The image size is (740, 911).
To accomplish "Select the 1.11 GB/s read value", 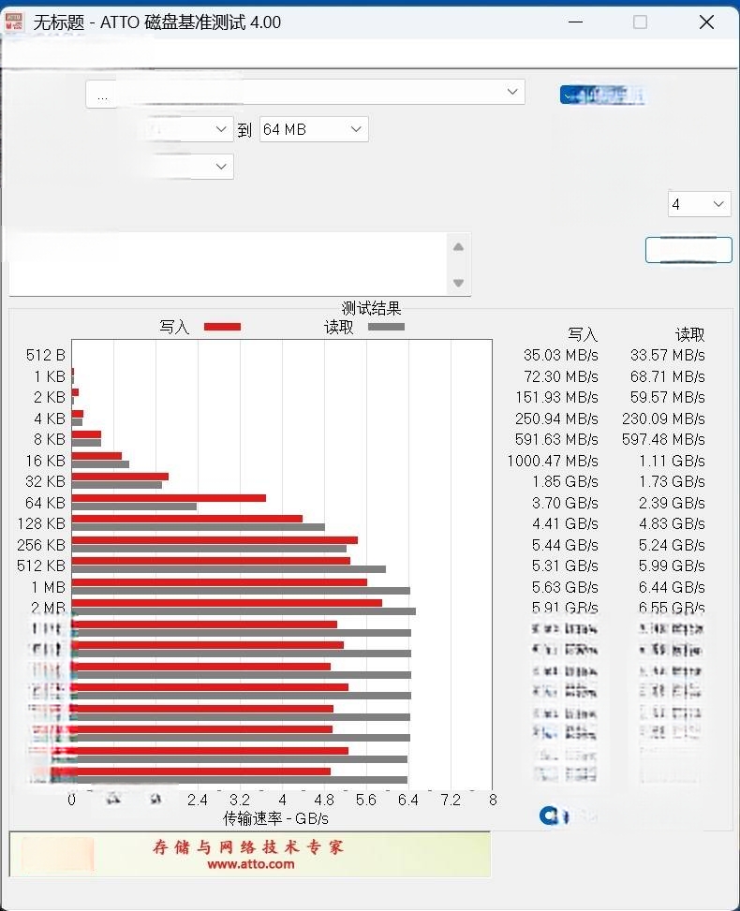I will 672,461.
